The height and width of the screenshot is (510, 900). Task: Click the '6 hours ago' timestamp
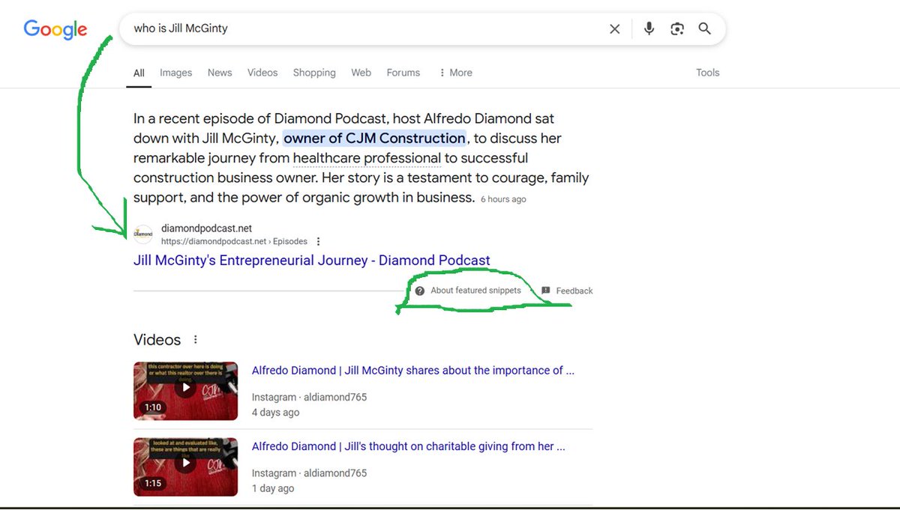click(503, 199)
